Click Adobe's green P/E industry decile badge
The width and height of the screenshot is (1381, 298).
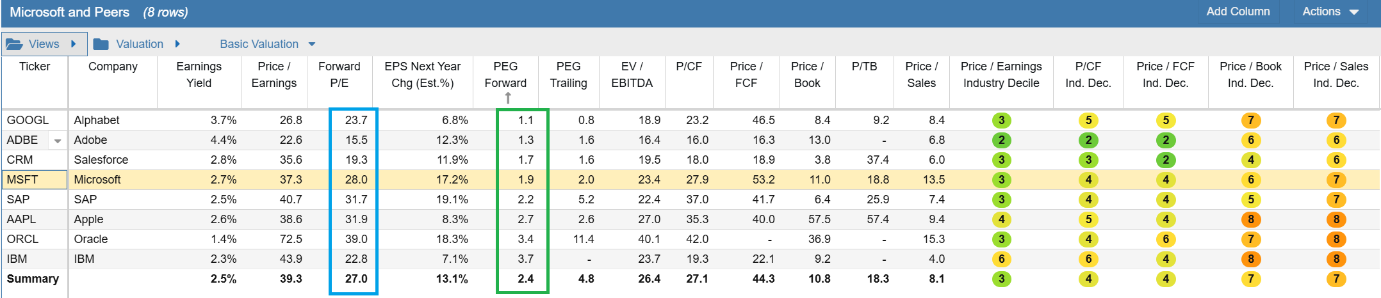tap(1001, 140)
